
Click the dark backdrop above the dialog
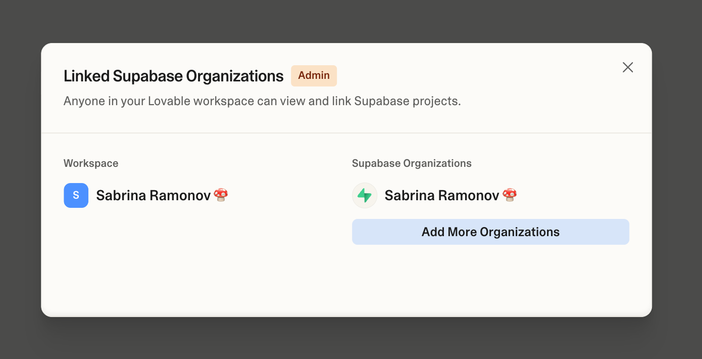pos(351,20)
